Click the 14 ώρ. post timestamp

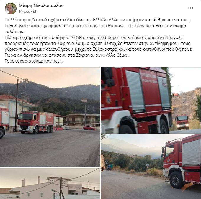[24, 11]
